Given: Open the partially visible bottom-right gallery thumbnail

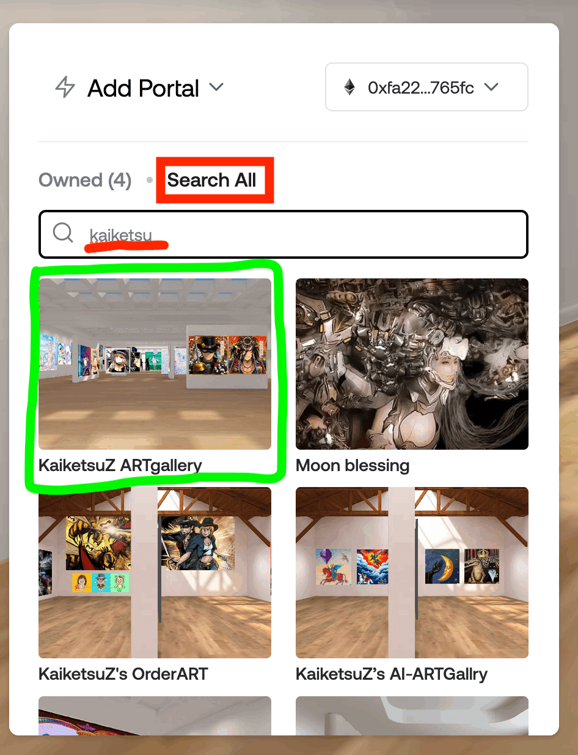Looking at the screenshot, I should click(412, 715).
